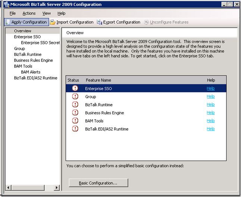Close the BizTalk Configuration window

(x=237, y=4)
